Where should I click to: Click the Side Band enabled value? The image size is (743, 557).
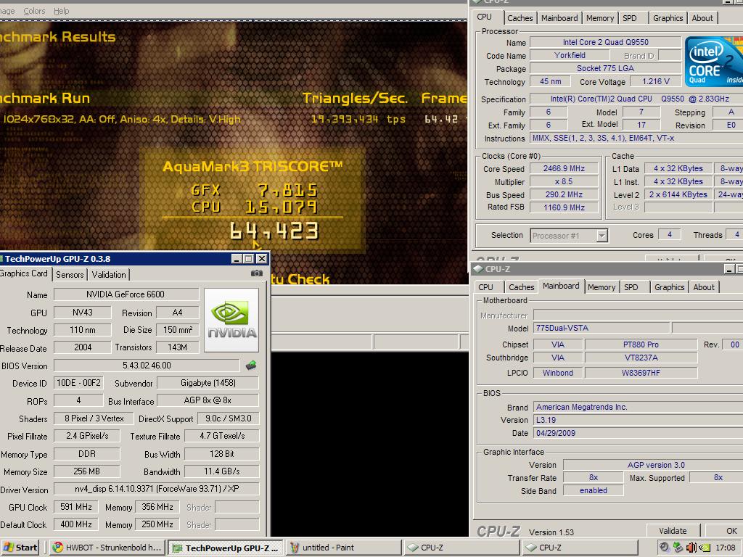594,491
